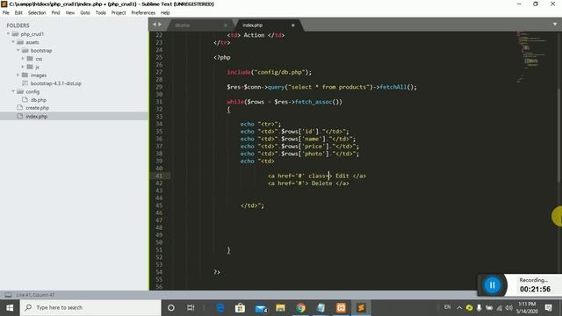
Task: Click the FOLDERS sidebar heading
Action: coord(18,25)
